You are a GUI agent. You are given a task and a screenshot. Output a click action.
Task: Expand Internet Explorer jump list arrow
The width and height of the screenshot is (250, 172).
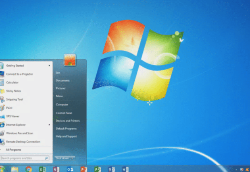tap(49, 125)
